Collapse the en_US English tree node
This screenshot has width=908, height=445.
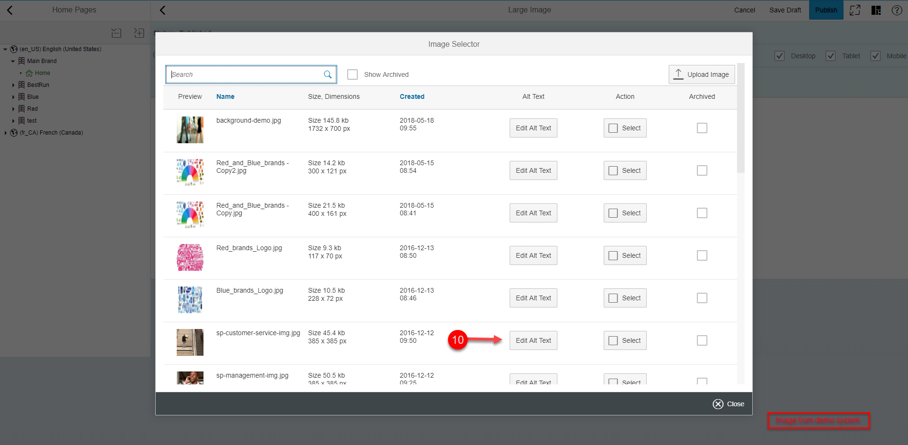(5, 49)
